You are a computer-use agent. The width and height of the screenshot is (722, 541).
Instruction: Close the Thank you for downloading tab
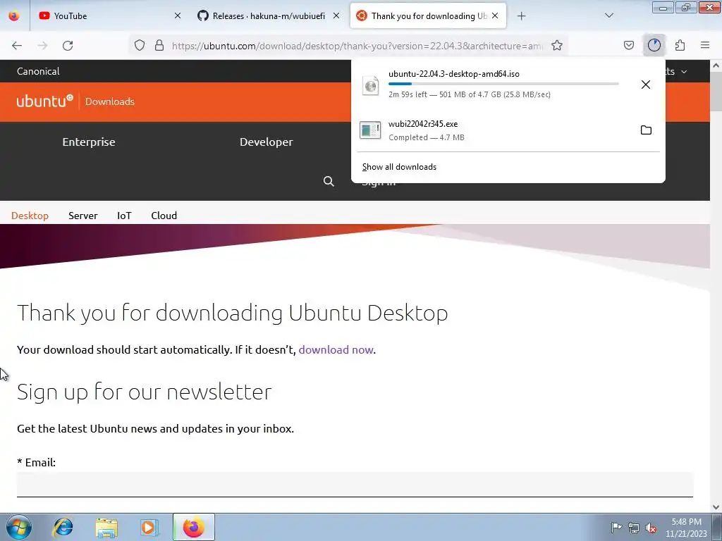pos(495,16)
